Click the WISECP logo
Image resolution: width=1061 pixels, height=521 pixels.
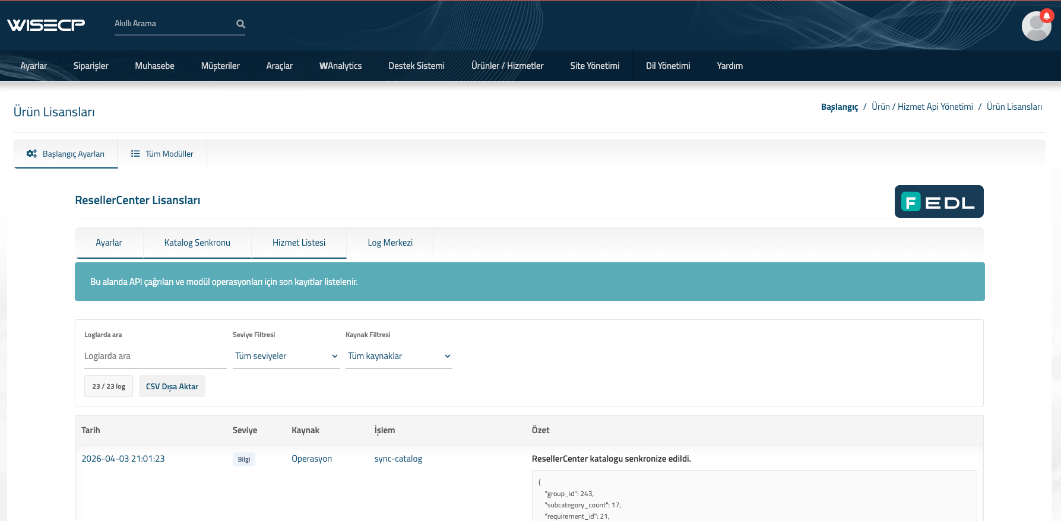(46, 24)
